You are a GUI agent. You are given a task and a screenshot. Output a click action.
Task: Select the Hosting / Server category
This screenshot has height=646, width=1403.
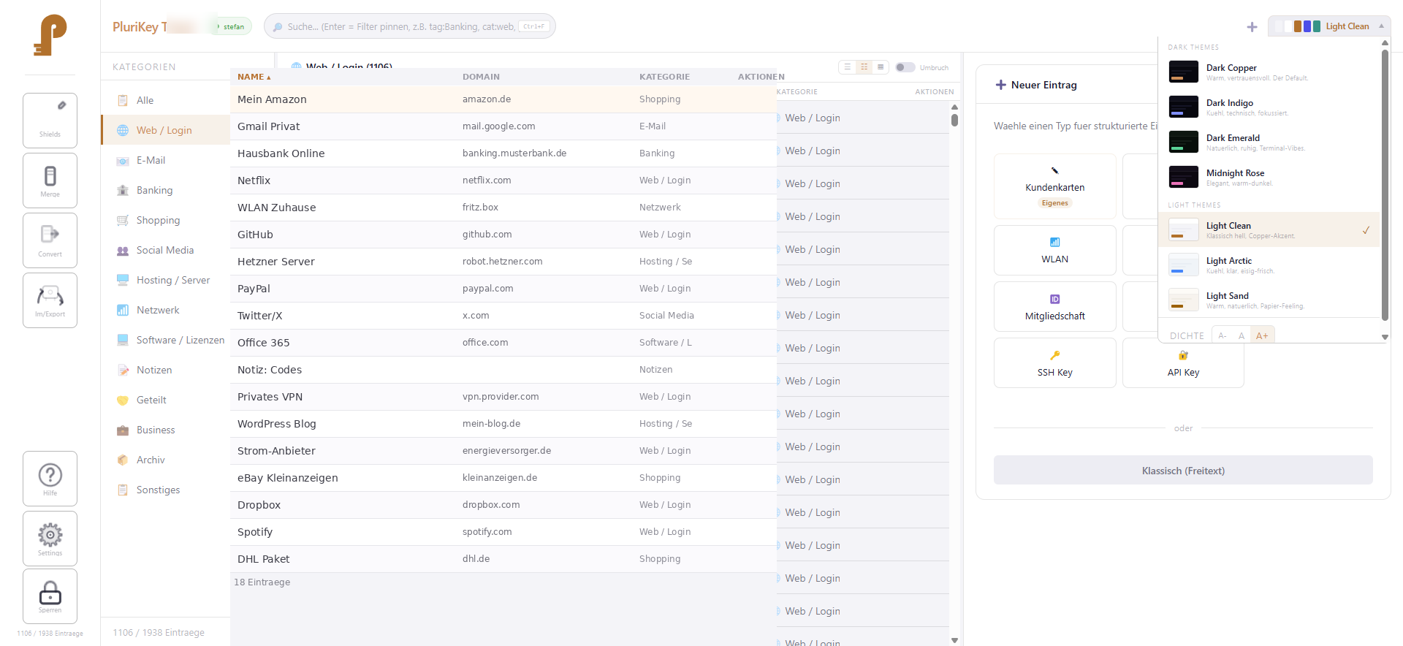165,280
